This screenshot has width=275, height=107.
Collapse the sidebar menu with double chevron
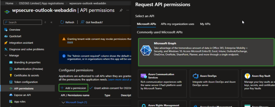click(x=51, y=22)
